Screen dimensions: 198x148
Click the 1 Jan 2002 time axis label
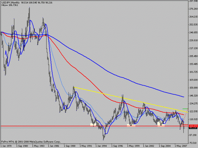coord(149,146)
